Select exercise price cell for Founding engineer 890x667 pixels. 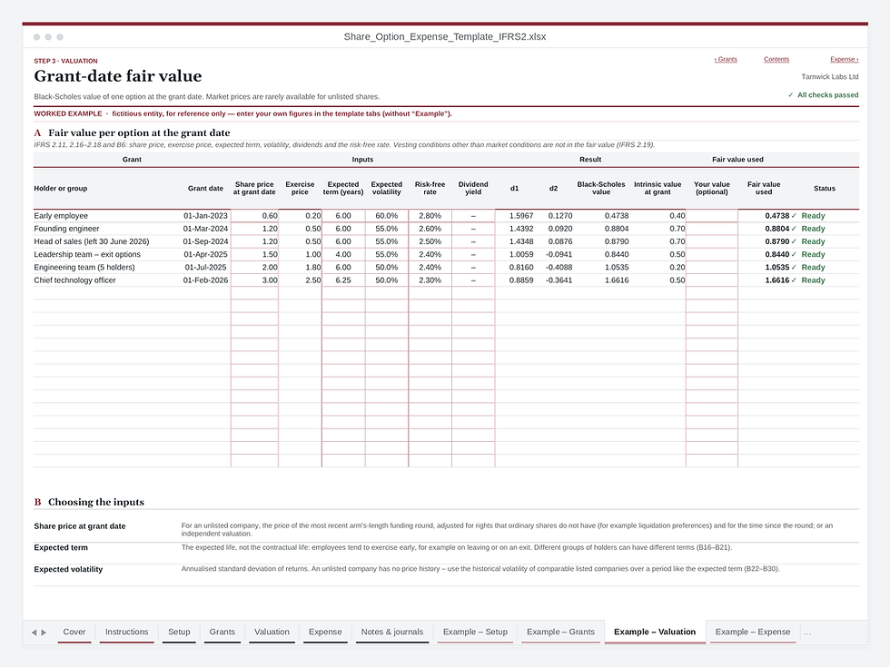click(301, 229)
